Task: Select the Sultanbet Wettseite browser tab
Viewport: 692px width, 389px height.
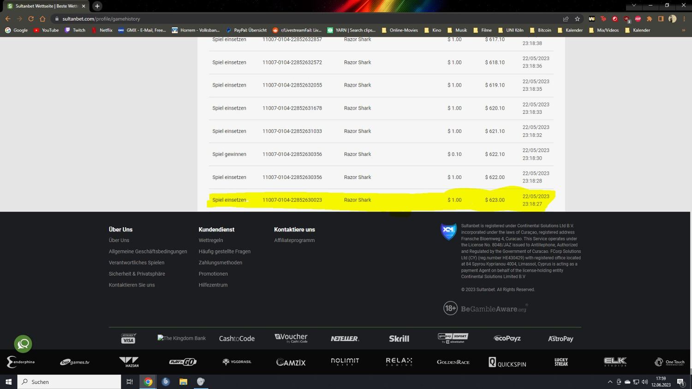Action: [46, 6]
